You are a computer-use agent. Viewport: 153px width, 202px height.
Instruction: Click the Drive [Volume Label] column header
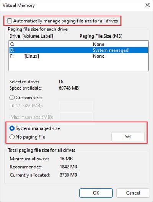pos(31,36)
